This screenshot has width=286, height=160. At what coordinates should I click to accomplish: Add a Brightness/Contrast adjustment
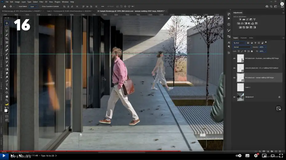pyautogui.click(x=240, y=19)
